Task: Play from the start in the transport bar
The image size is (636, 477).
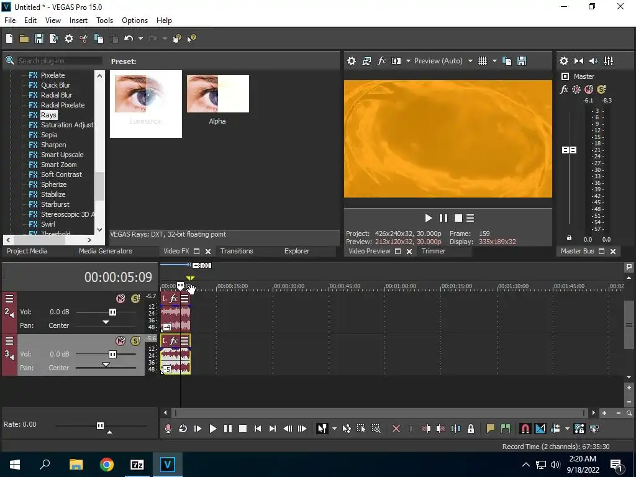Action: click(x=198, y=429)
